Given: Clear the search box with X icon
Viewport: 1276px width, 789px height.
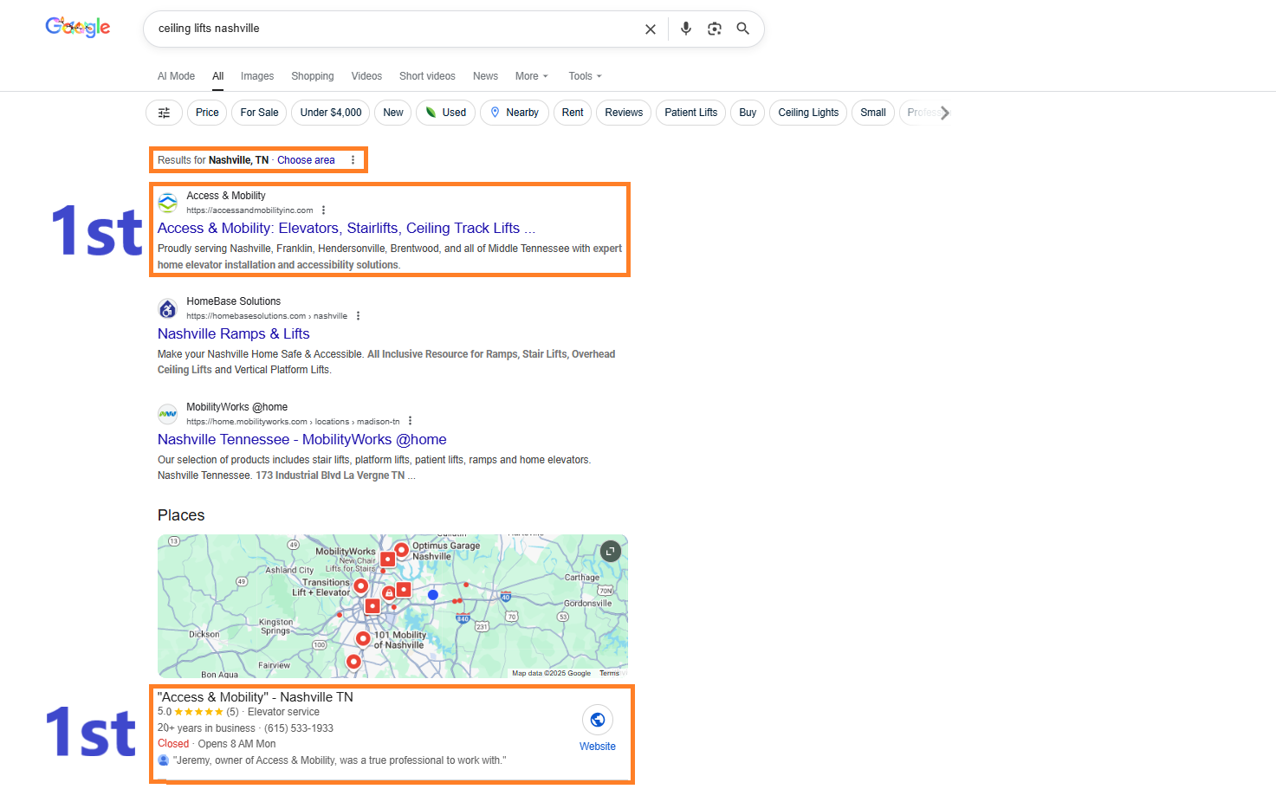Looking at the screenshot, I should 651,29.
